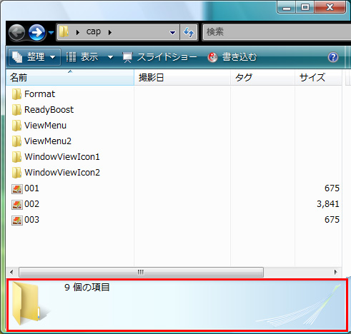This screenshot has height=334, width=351.
Task: Click the ViewMenu folder name
Action: pyautogui.click(x=46, y=126)
